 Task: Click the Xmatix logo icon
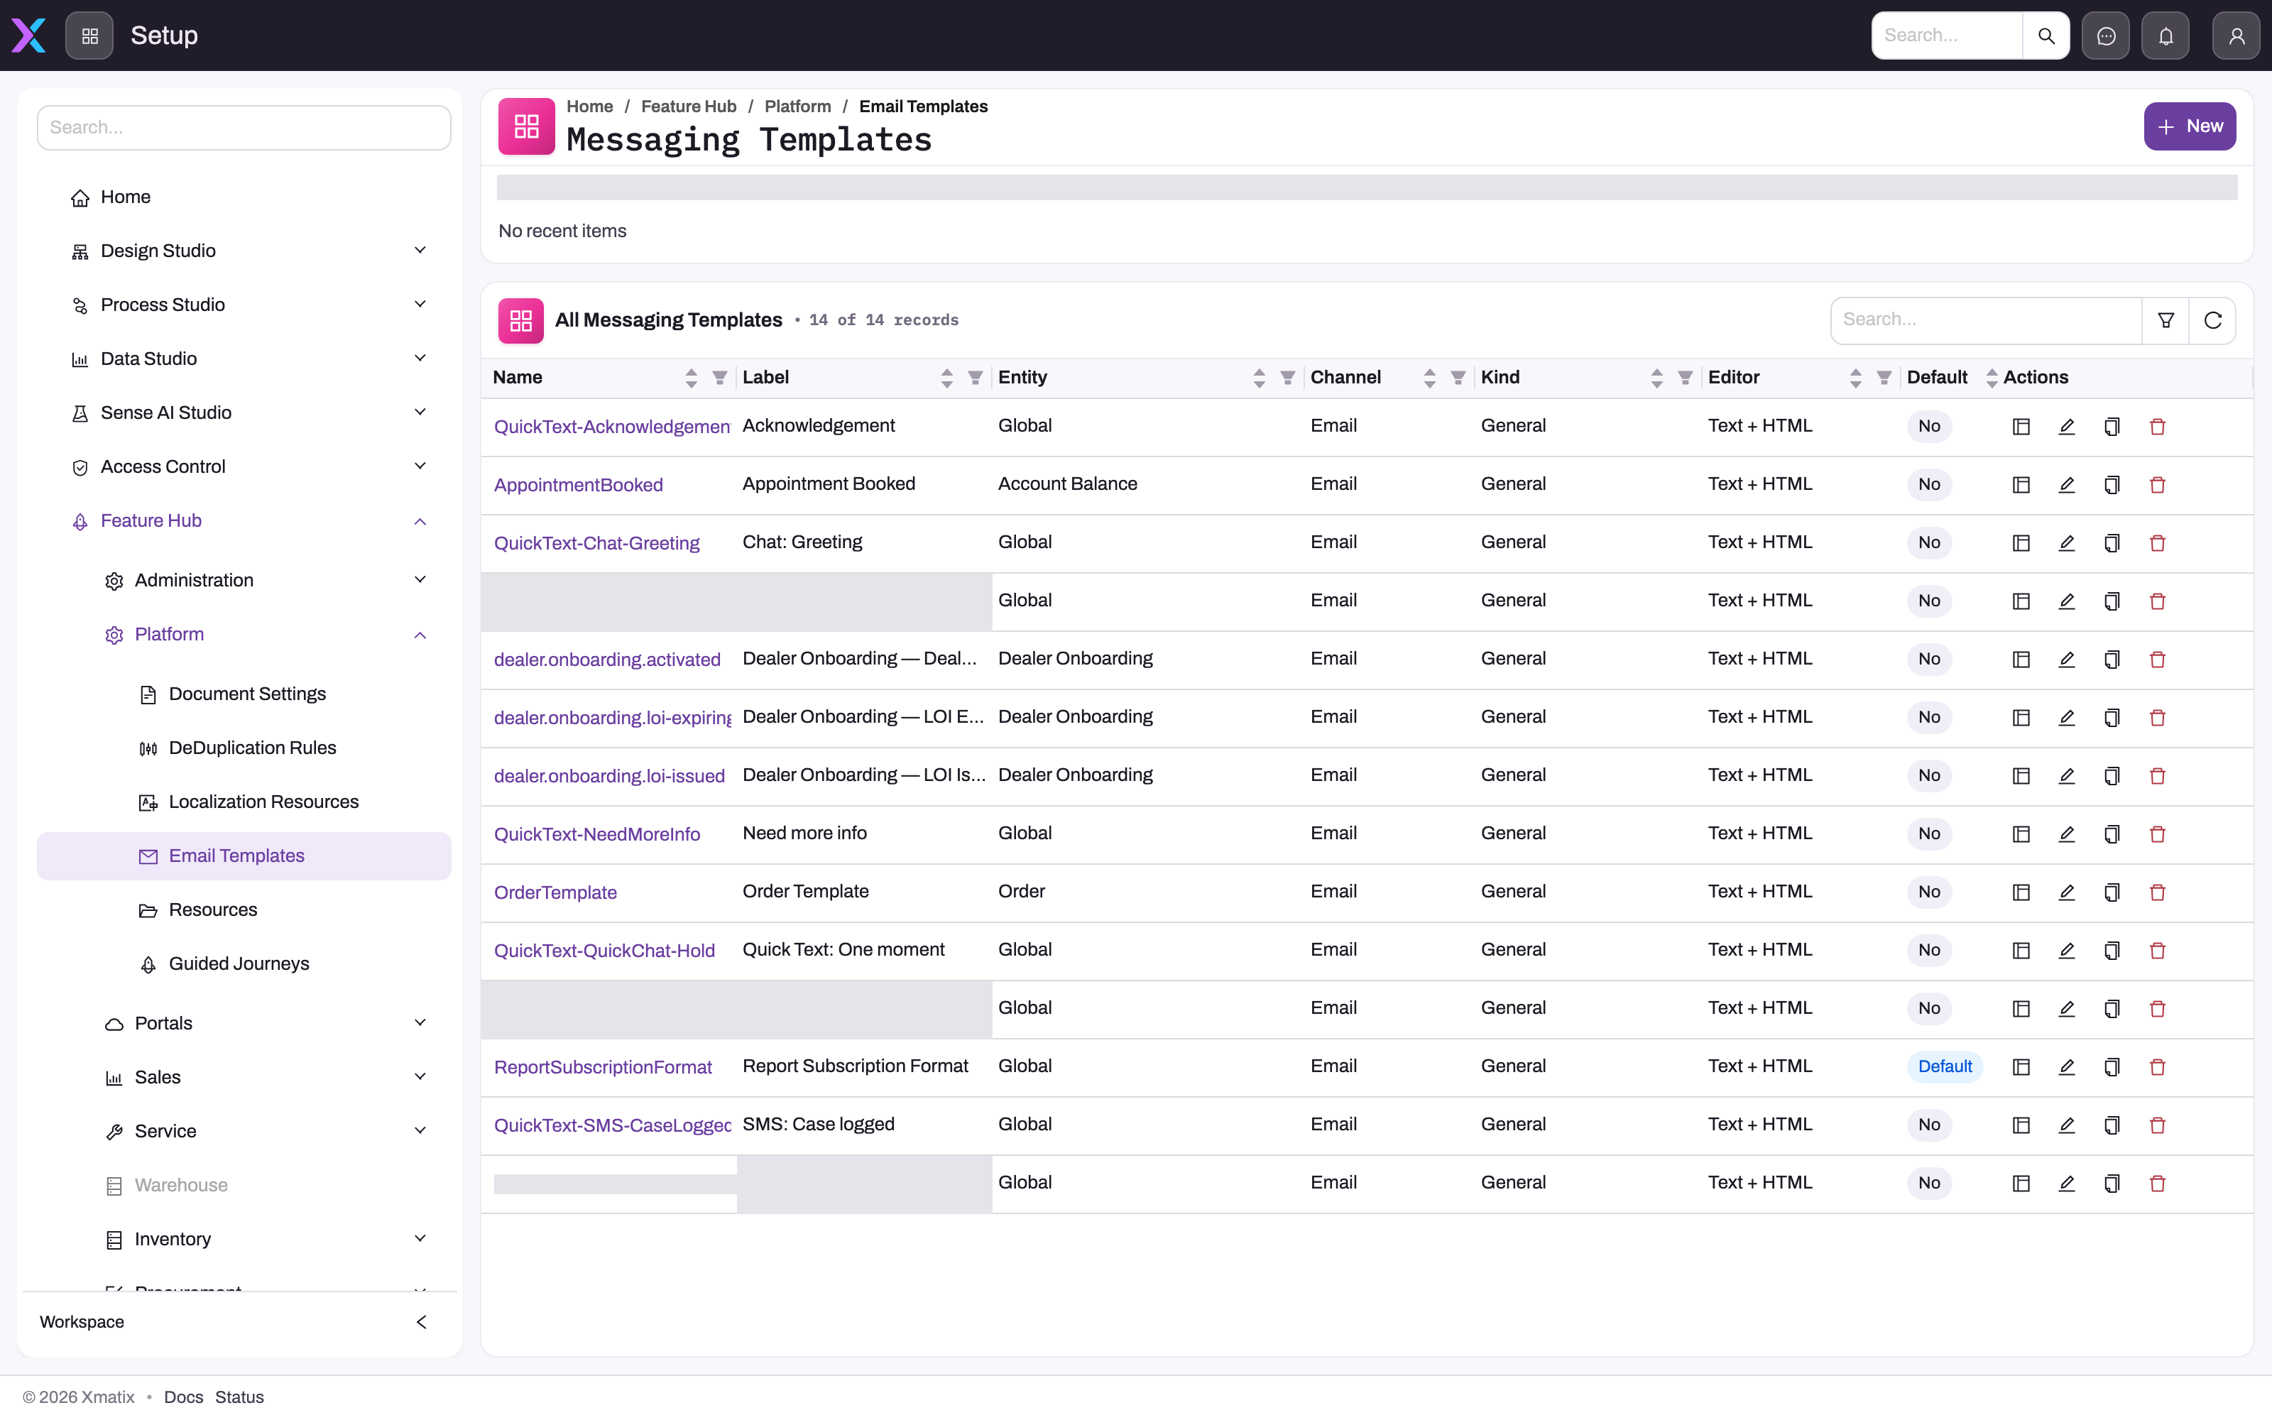click(28, 35)
